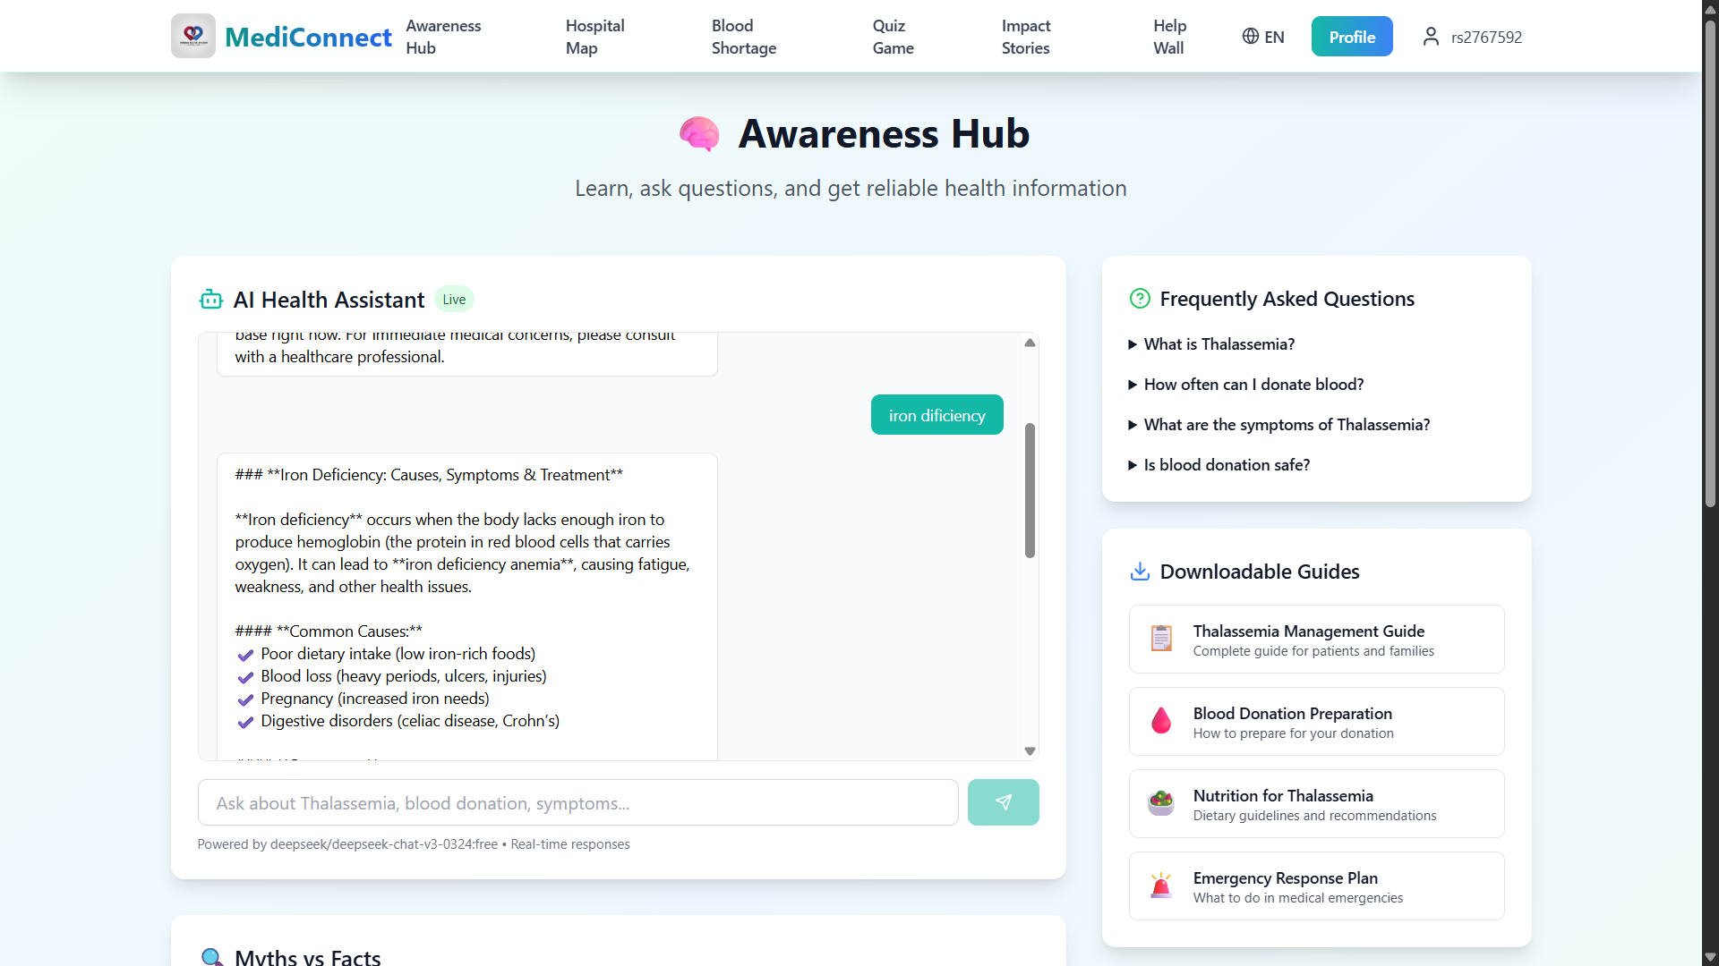Click the Profile button
This screenshot has height=966, width=1719.
pos(1351,37)
